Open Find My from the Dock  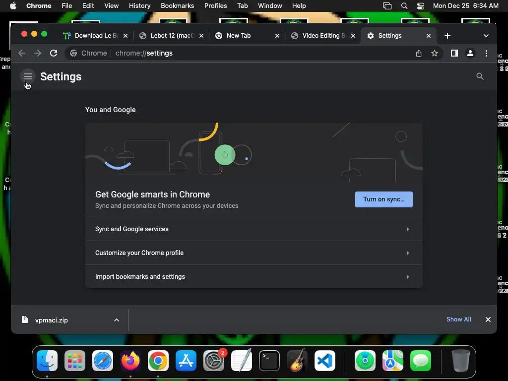point(365,361)
